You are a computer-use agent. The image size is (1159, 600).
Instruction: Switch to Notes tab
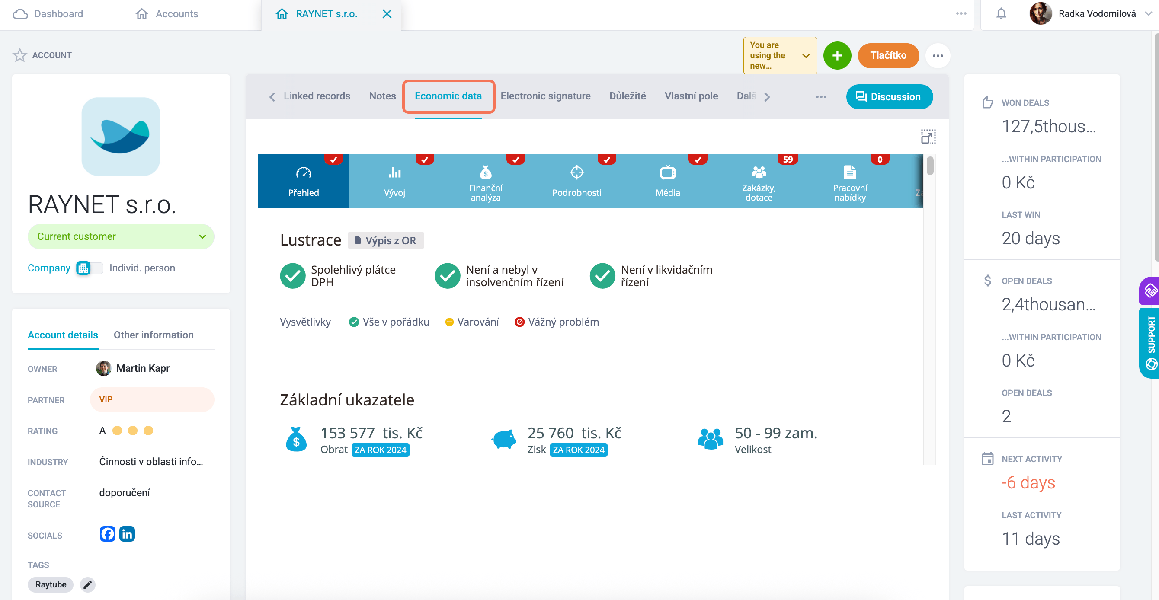(382, 96)
